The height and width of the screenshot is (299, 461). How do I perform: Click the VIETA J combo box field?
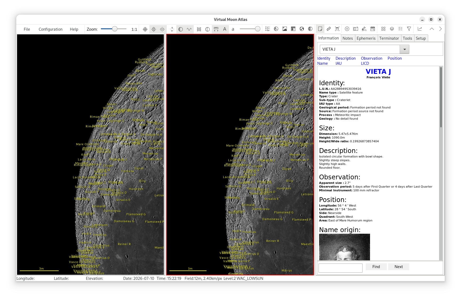pyautogui.click(x=360, y=49)
